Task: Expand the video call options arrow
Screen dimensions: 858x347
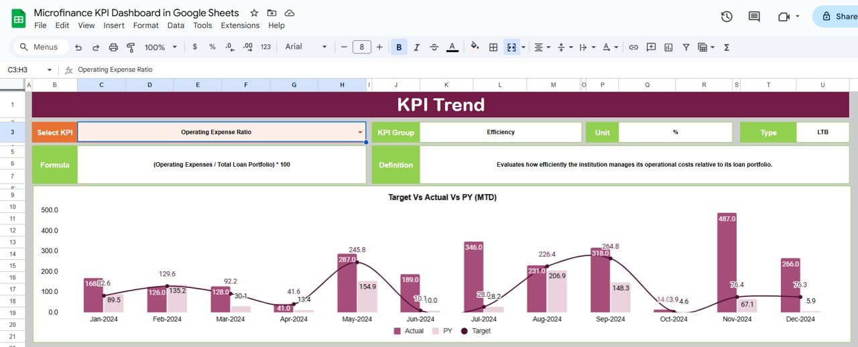Action: [798, 17]
